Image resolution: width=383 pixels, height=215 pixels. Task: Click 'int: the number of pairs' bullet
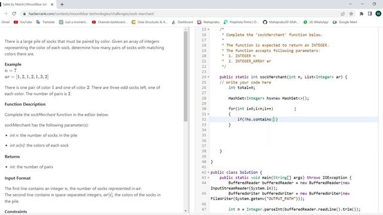(x=31, y=167)
